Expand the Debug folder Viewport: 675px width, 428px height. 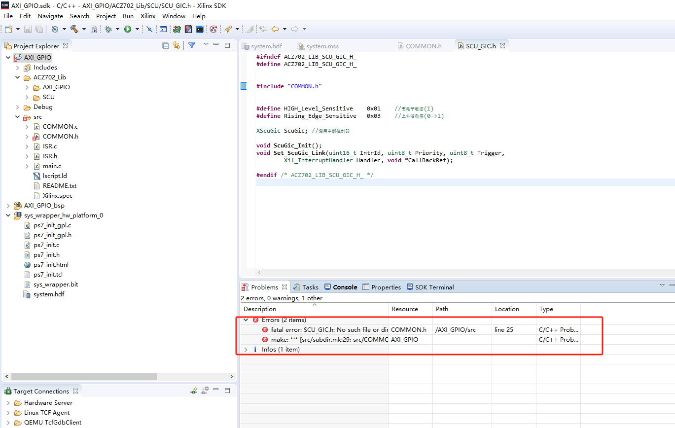(18, 107)
